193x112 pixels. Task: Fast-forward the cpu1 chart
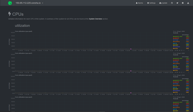[180, 72]
